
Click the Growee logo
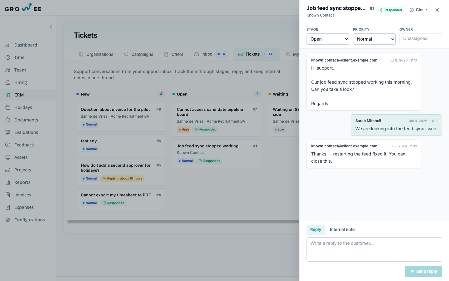(x=23, y=7)
